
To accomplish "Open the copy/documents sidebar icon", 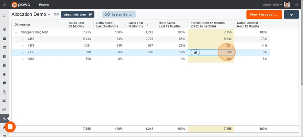I will tap(4, 92).
